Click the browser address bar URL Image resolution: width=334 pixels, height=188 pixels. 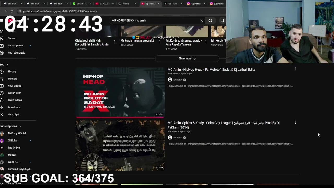60,11
